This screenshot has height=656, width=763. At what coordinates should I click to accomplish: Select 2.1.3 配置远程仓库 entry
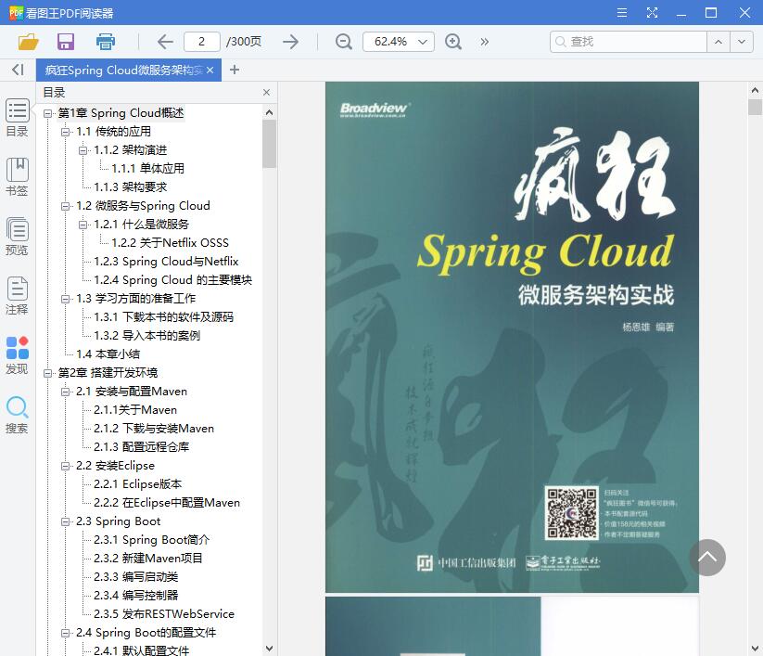pos(142,446)
